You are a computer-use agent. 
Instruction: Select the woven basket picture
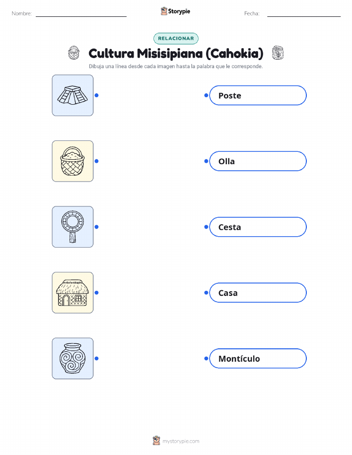(x=72, y=161)
